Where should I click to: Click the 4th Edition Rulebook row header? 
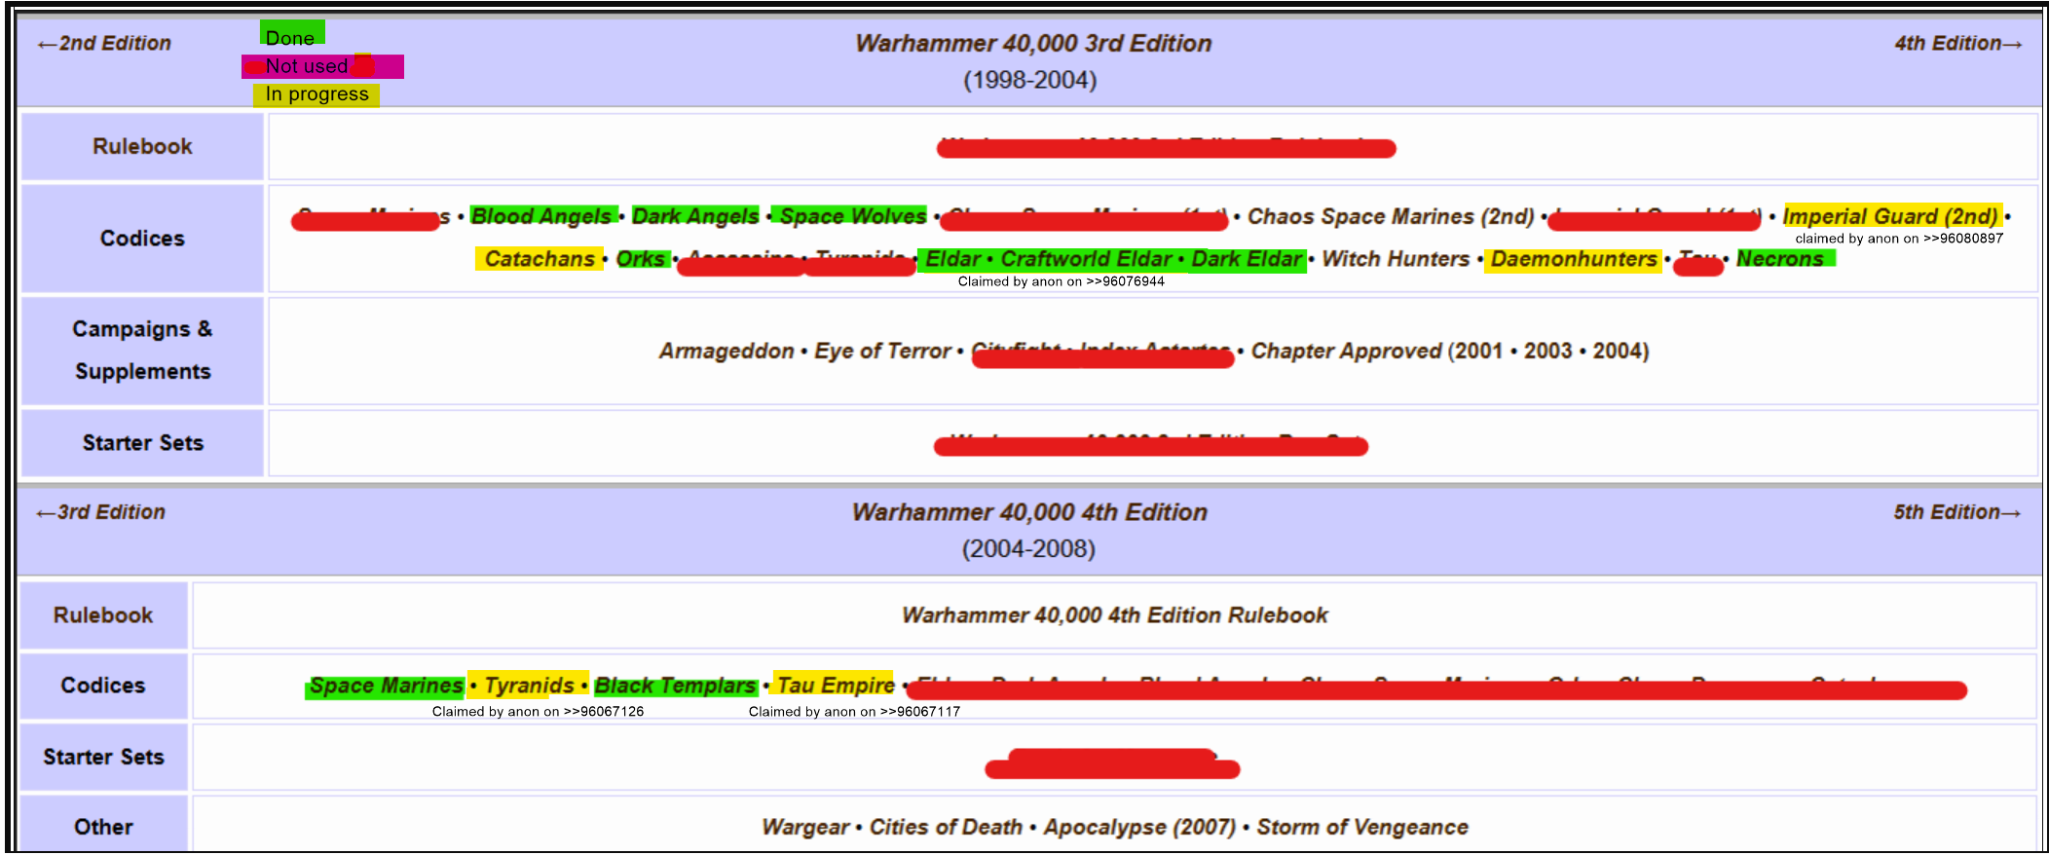tap(103, 615)
